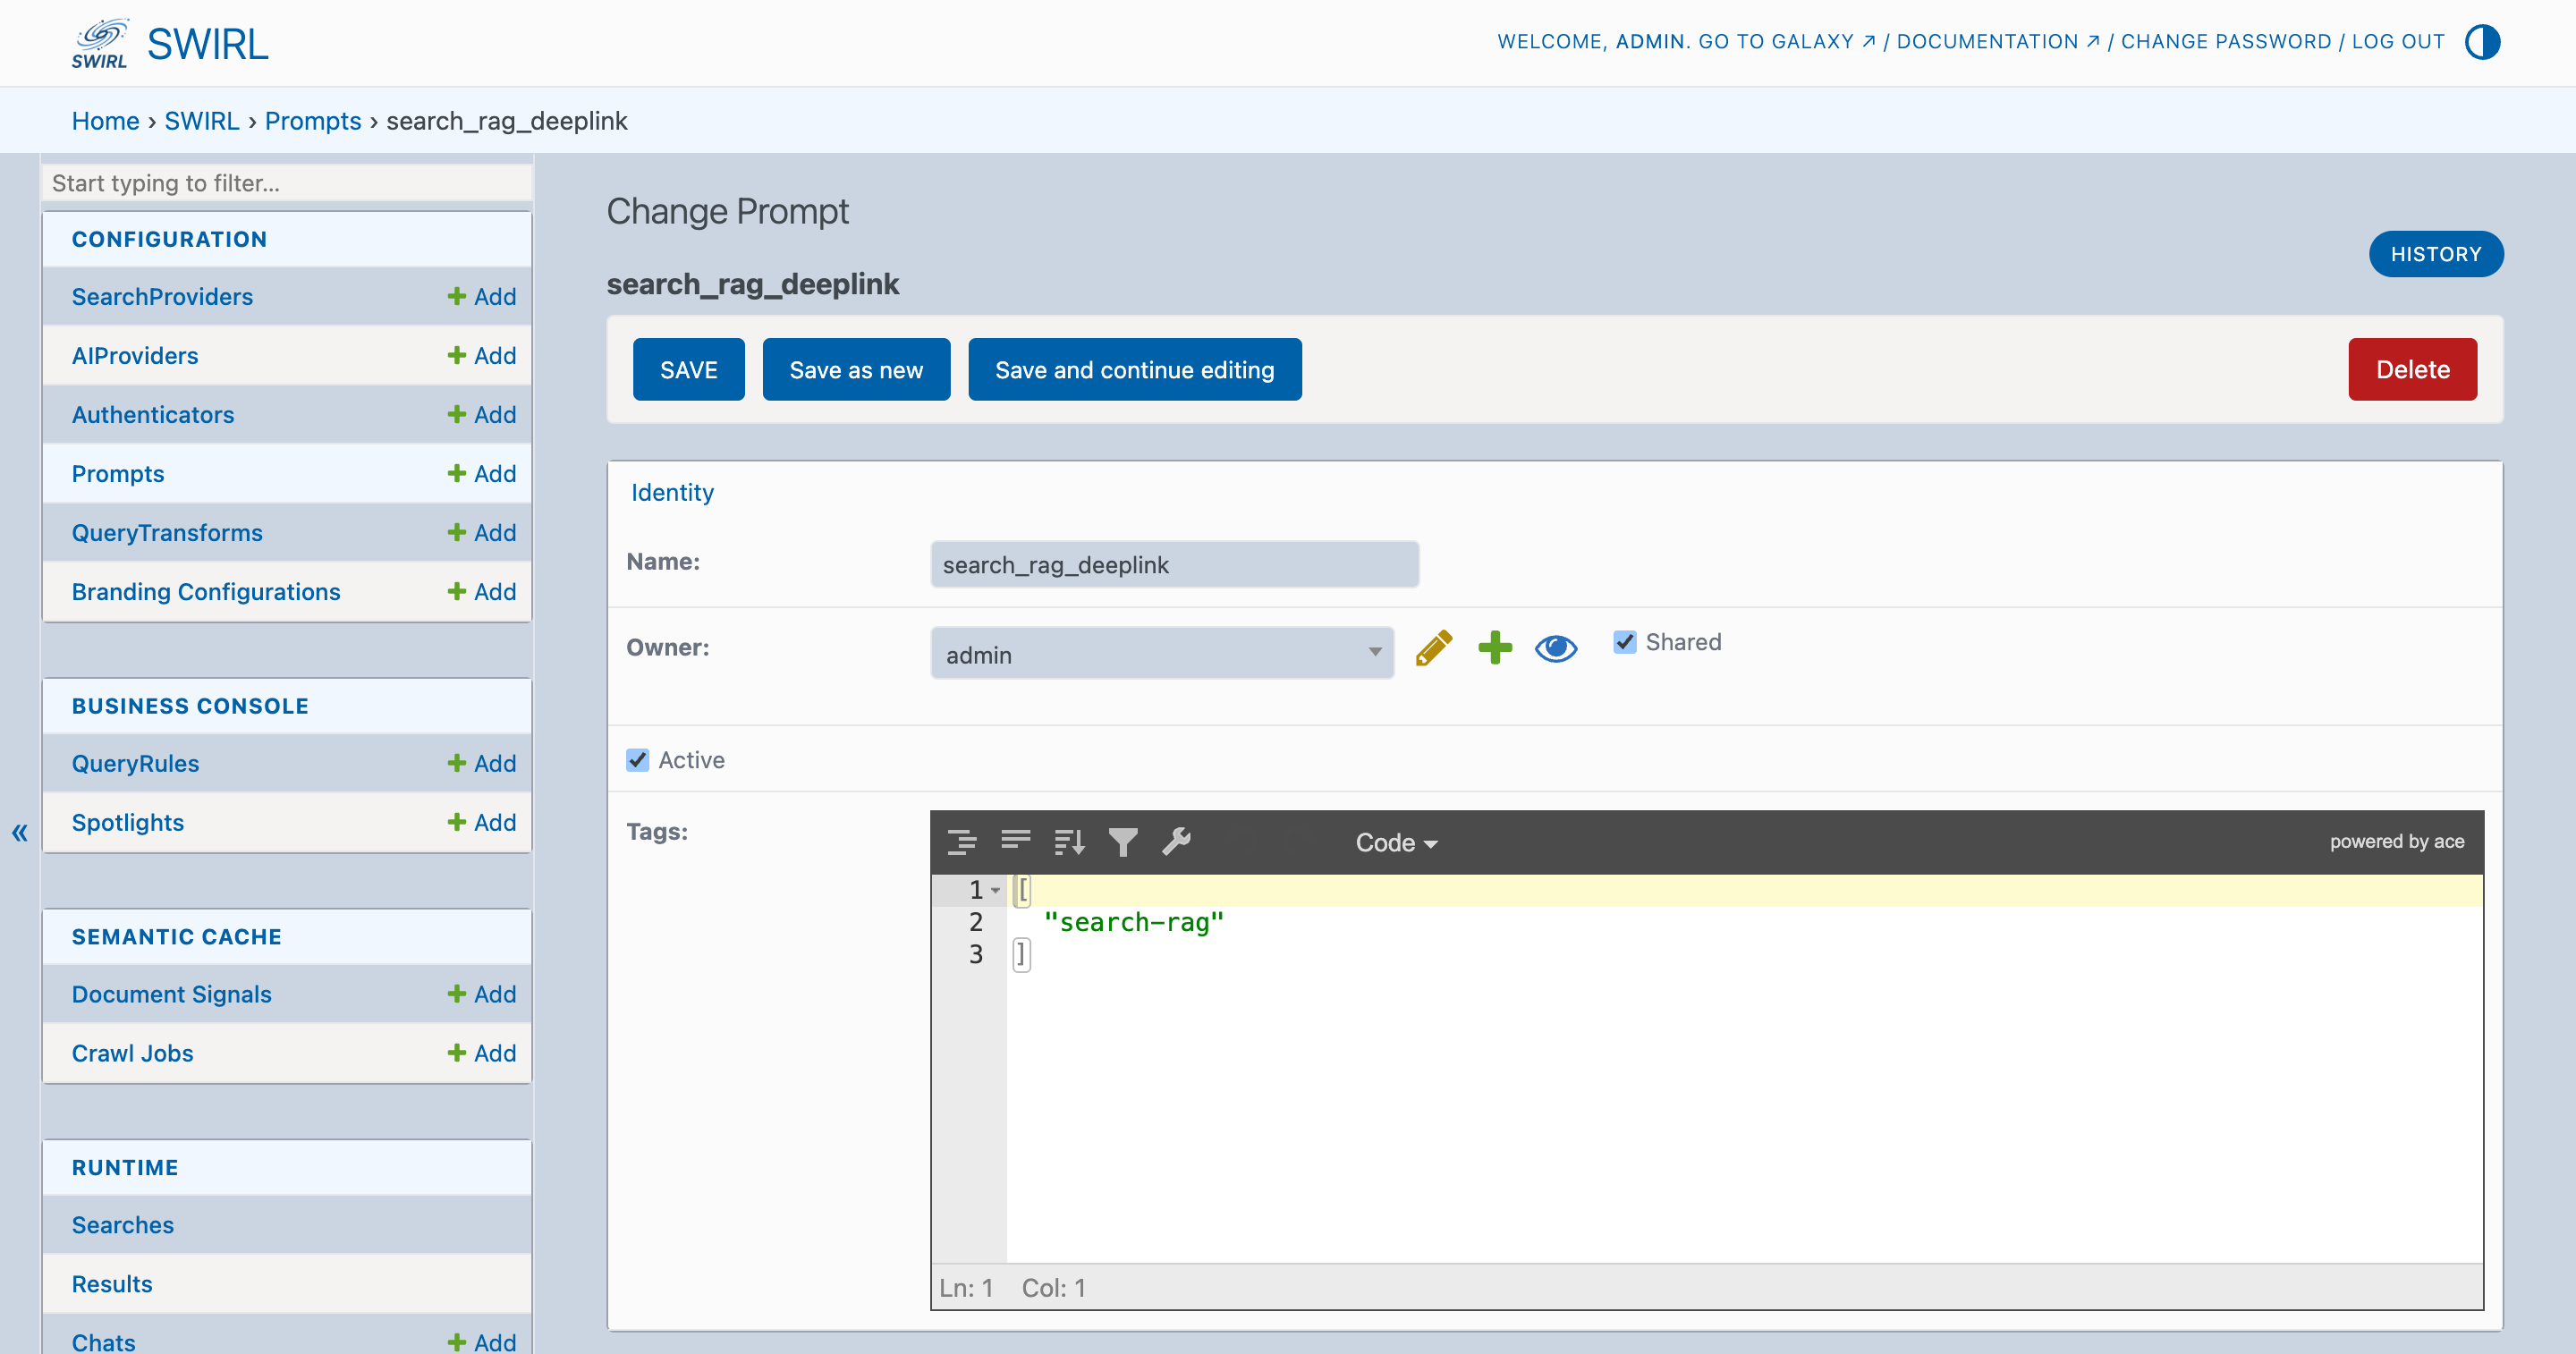Open the Owner dropdown

1162,654
